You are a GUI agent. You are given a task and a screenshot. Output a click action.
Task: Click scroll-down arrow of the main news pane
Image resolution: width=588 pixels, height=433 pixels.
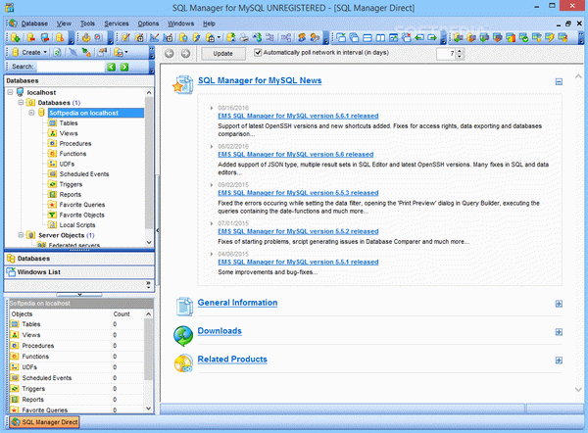point(578,390)
